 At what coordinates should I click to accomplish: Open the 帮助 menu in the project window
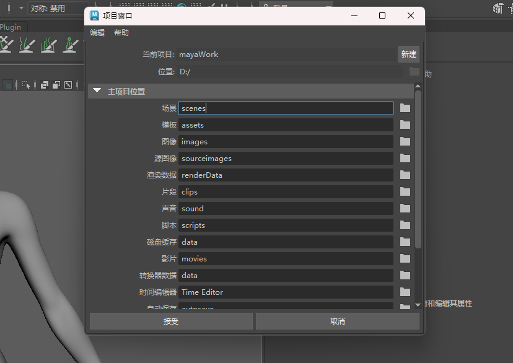pyautogui.click(x=121, y=32)
